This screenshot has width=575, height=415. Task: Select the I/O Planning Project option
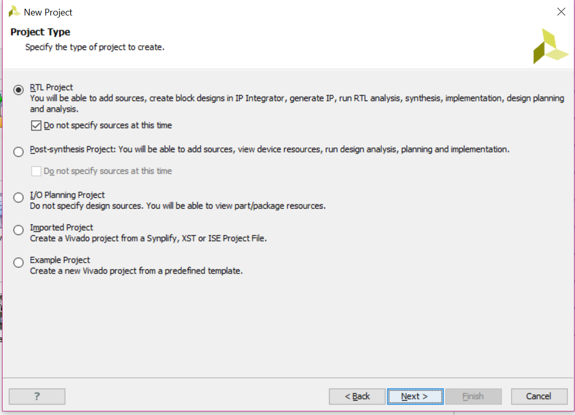tap(18, 197)
